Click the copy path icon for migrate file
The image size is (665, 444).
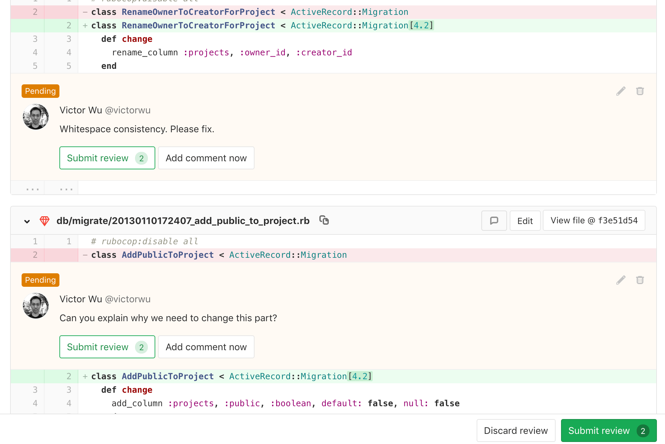click(324, 220)
